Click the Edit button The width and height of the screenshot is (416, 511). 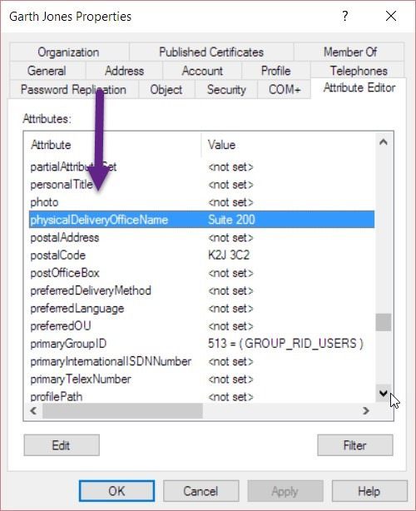tap(62, 445)
